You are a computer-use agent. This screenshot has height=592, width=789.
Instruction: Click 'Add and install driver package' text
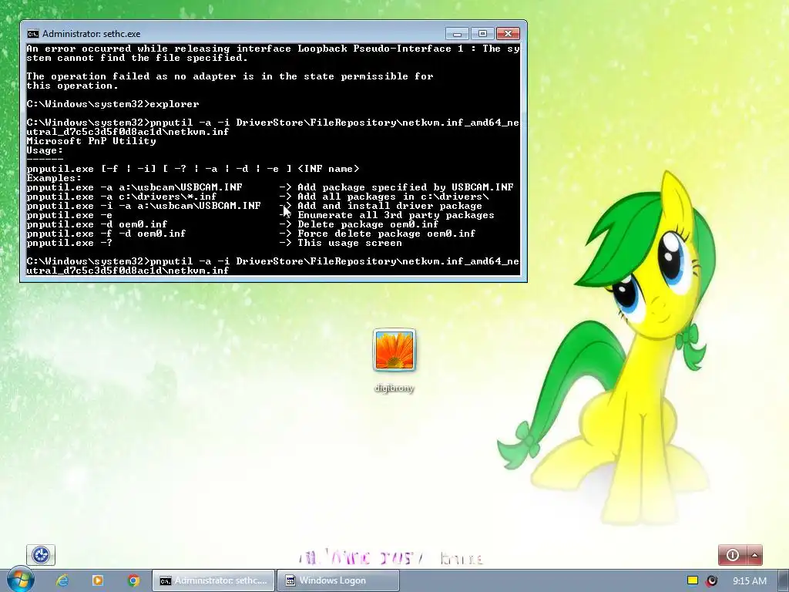coord(389,206)
